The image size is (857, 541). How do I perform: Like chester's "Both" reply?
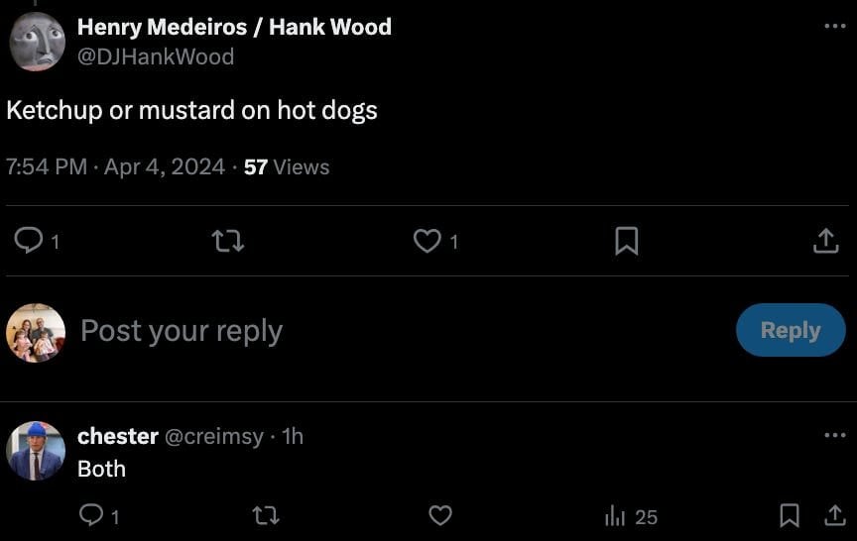pyautogui.click(x=440, y=515)
